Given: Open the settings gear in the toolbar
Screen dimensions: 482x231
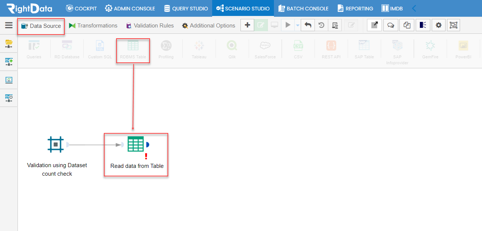Looking at the screenshot, I should click(438, 25).
